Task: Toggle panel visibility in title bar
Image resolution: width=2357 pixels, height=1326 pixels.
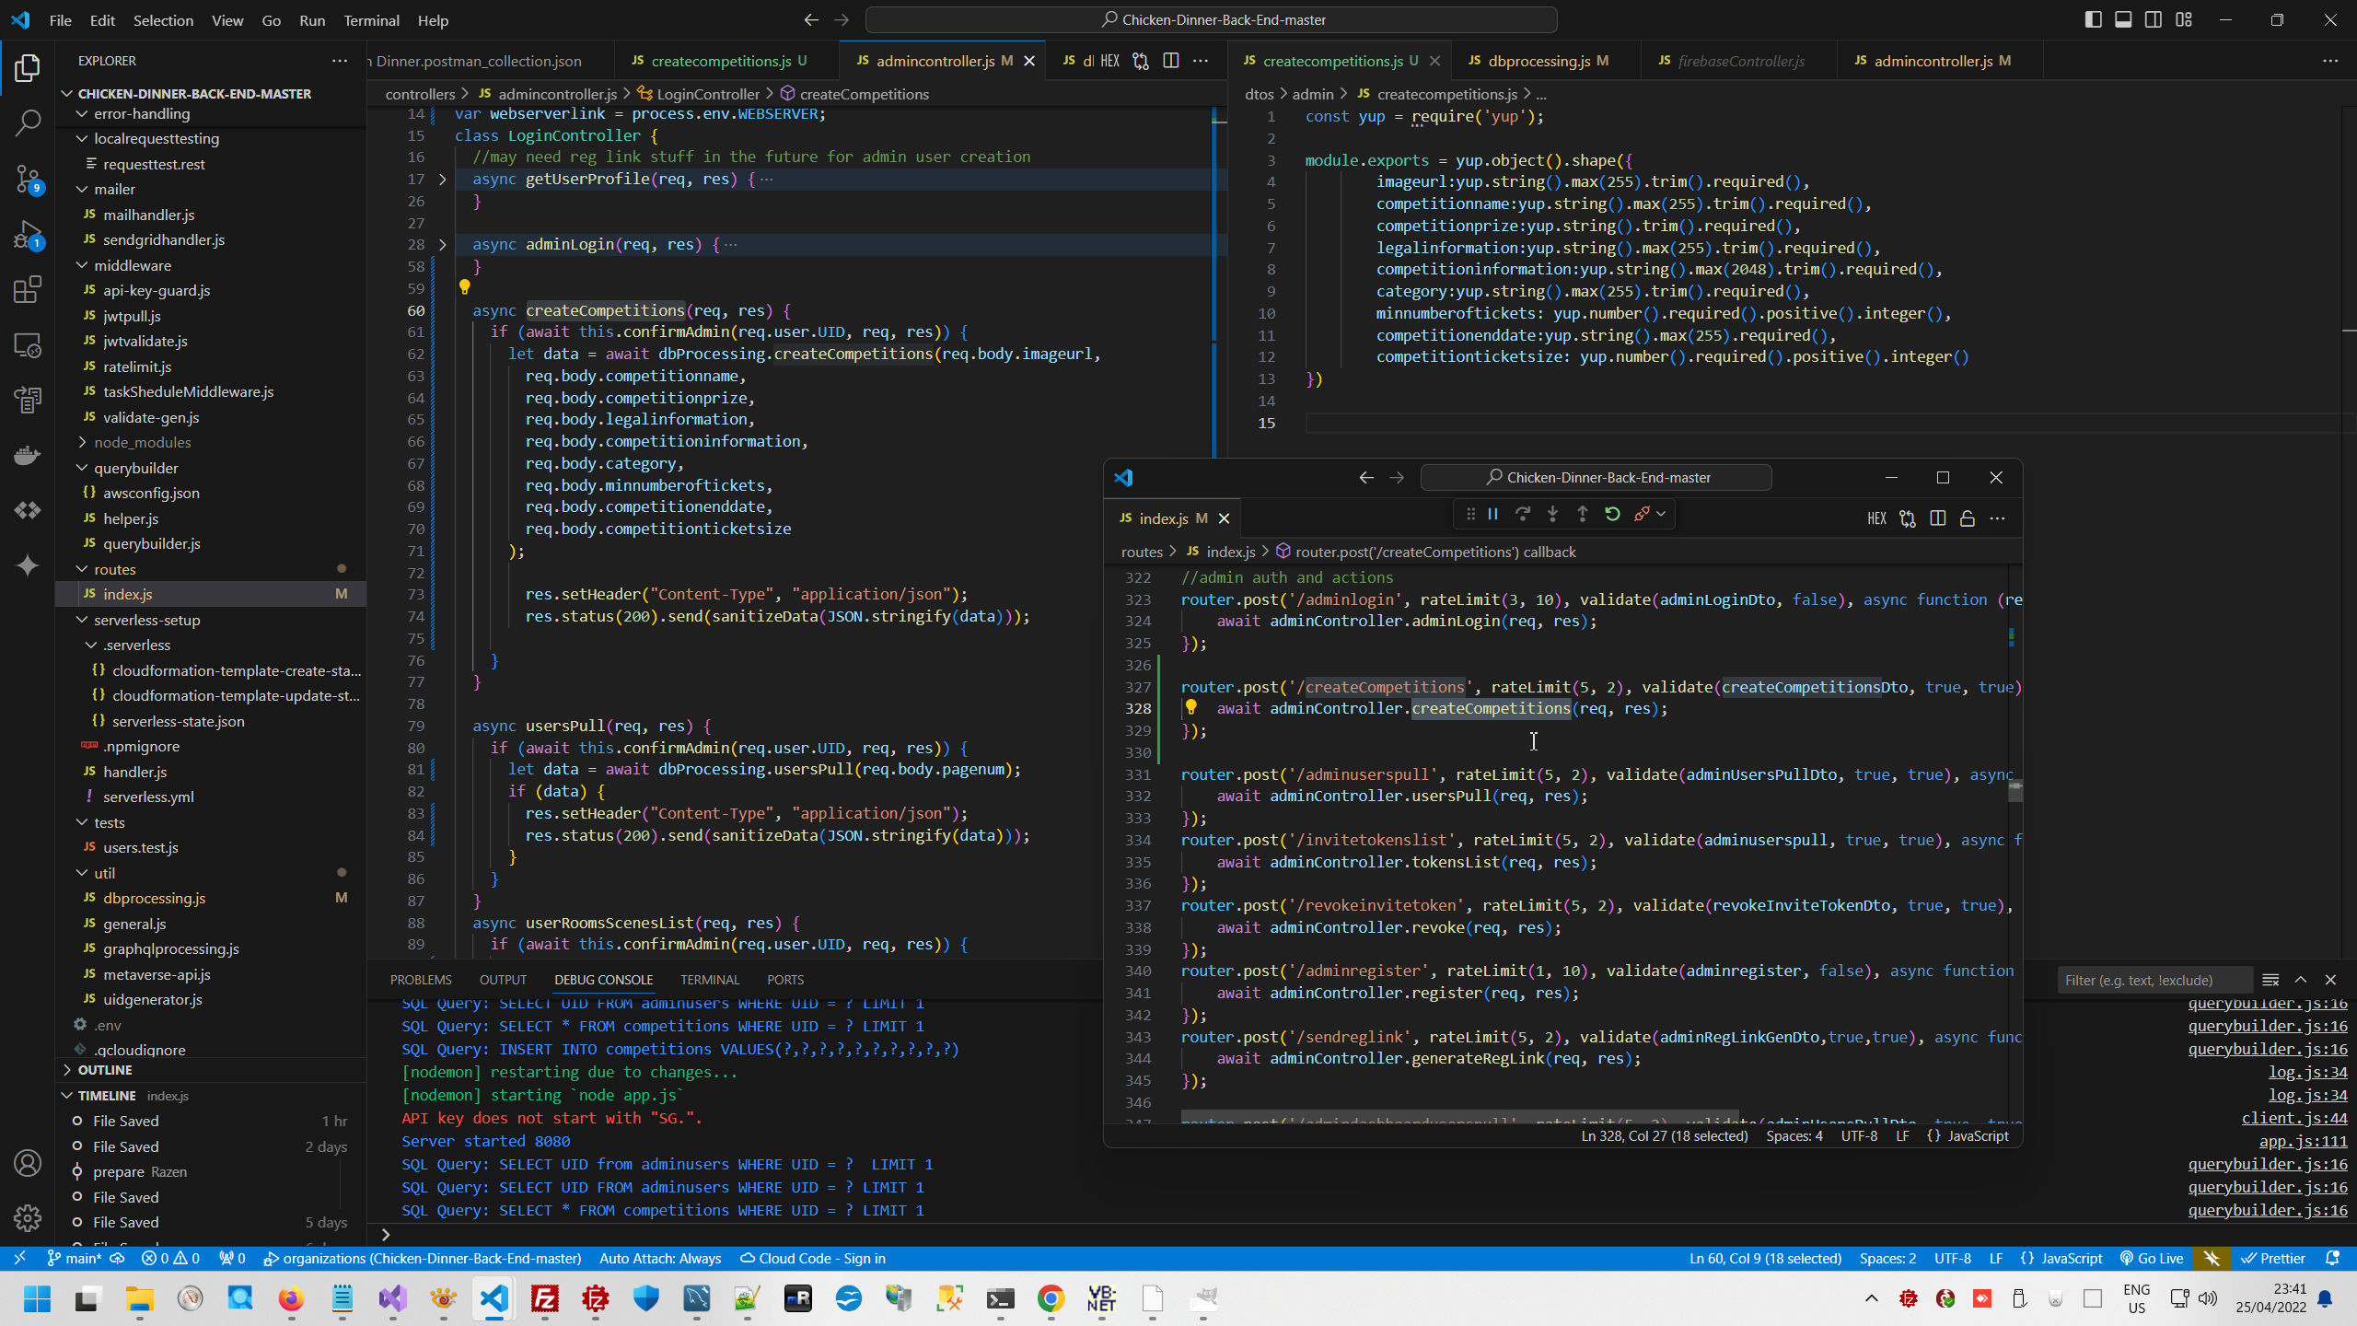Action: pos(2123,19)
